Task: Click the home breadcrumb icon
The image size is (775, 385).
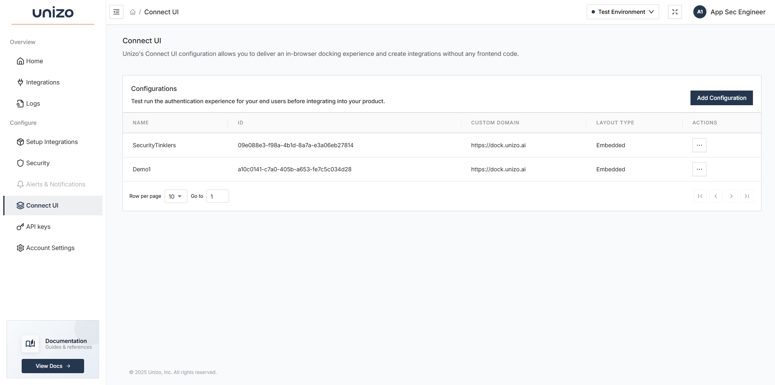Action: click(x=133, y=12)
